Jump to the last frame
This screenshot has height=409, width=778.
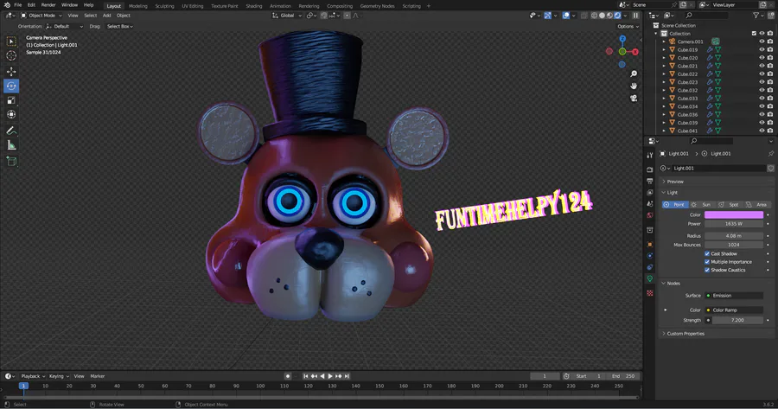point(348,376)
